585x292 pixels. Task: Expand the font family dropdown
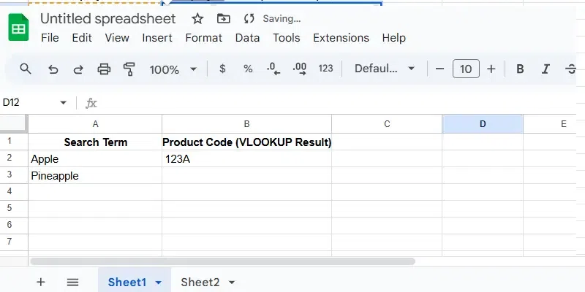(385, 69)
